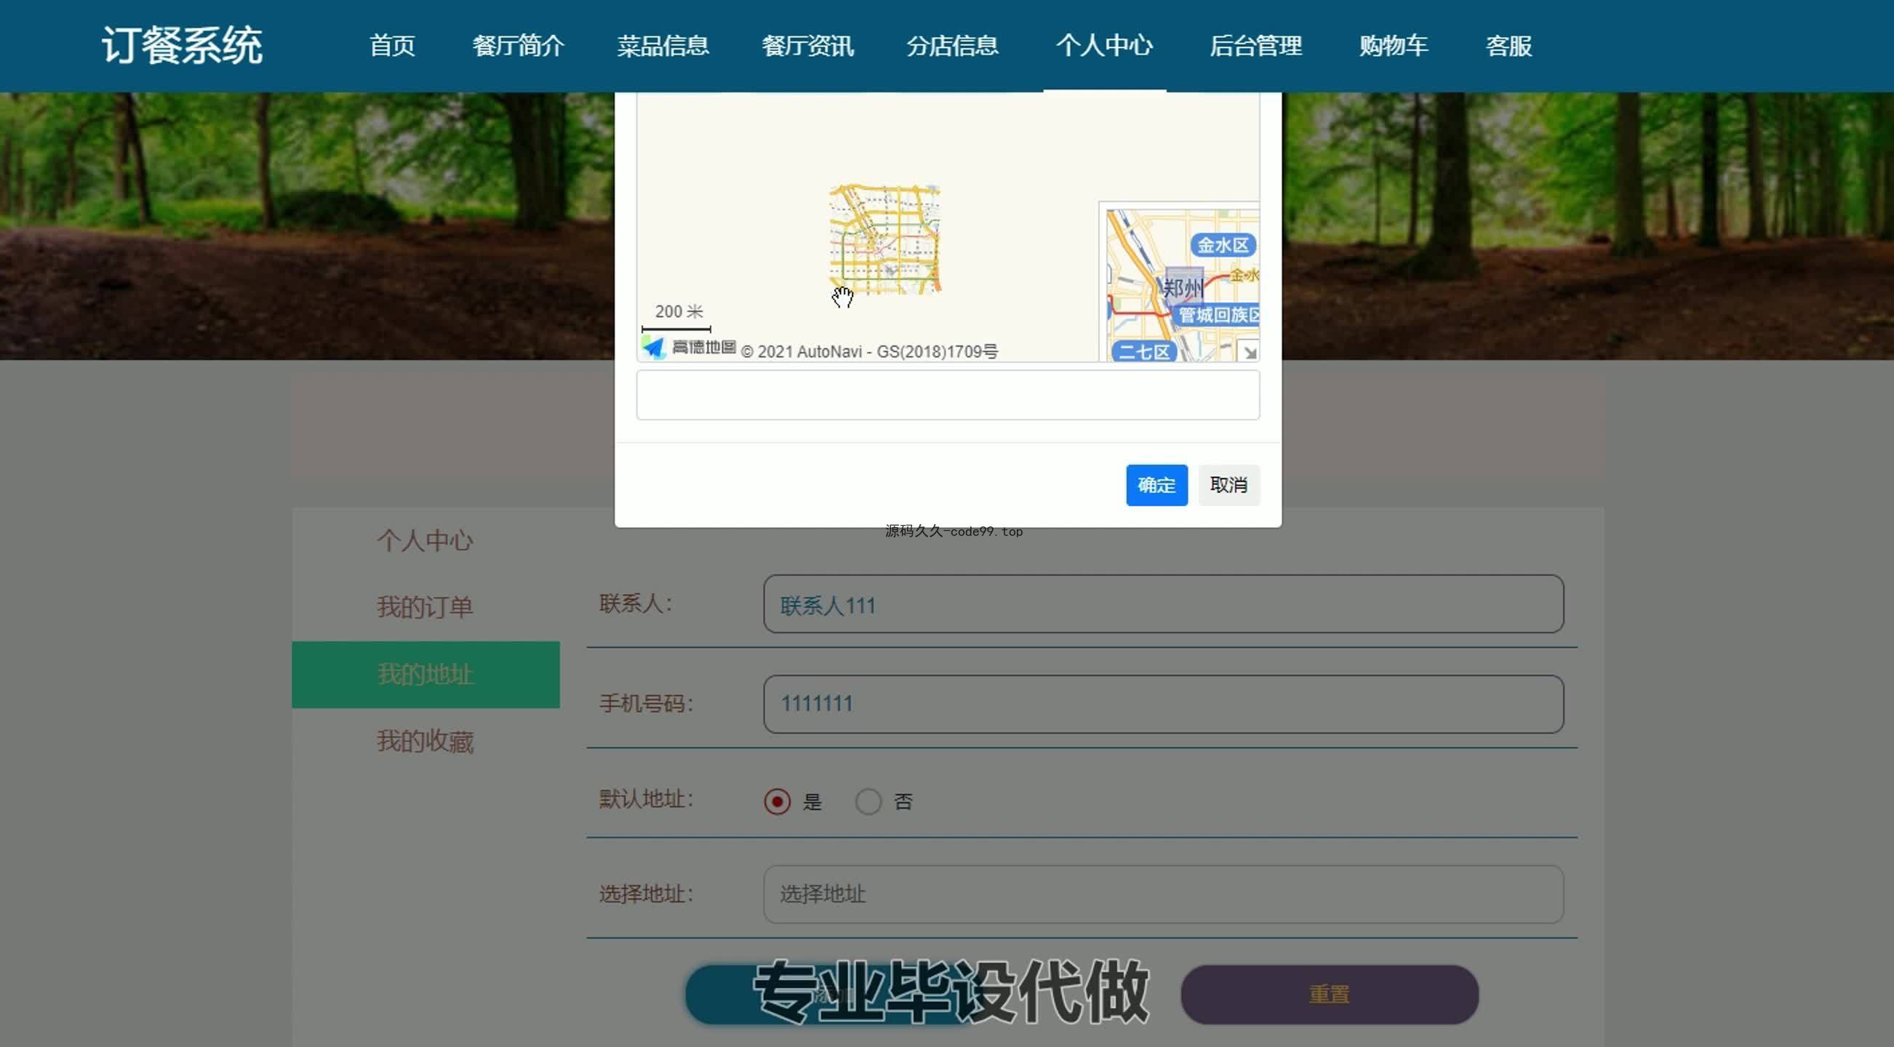Select 个人中心 in navigation bar
The width and height of the screenshot is (1894, 1047).
click(1104, 46)
